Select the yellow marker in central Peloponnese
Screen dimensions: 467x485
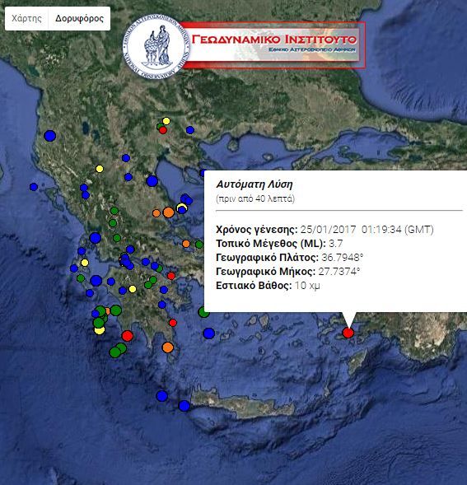[x=133, y=289]
